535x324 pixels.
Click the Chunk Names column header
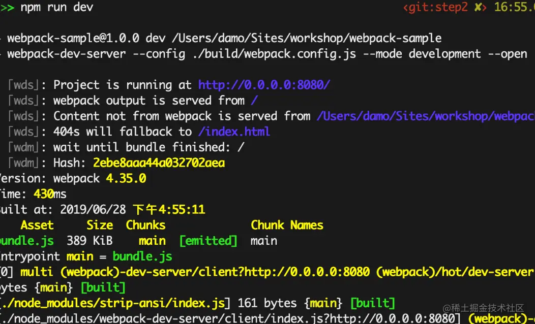(287, 225)
